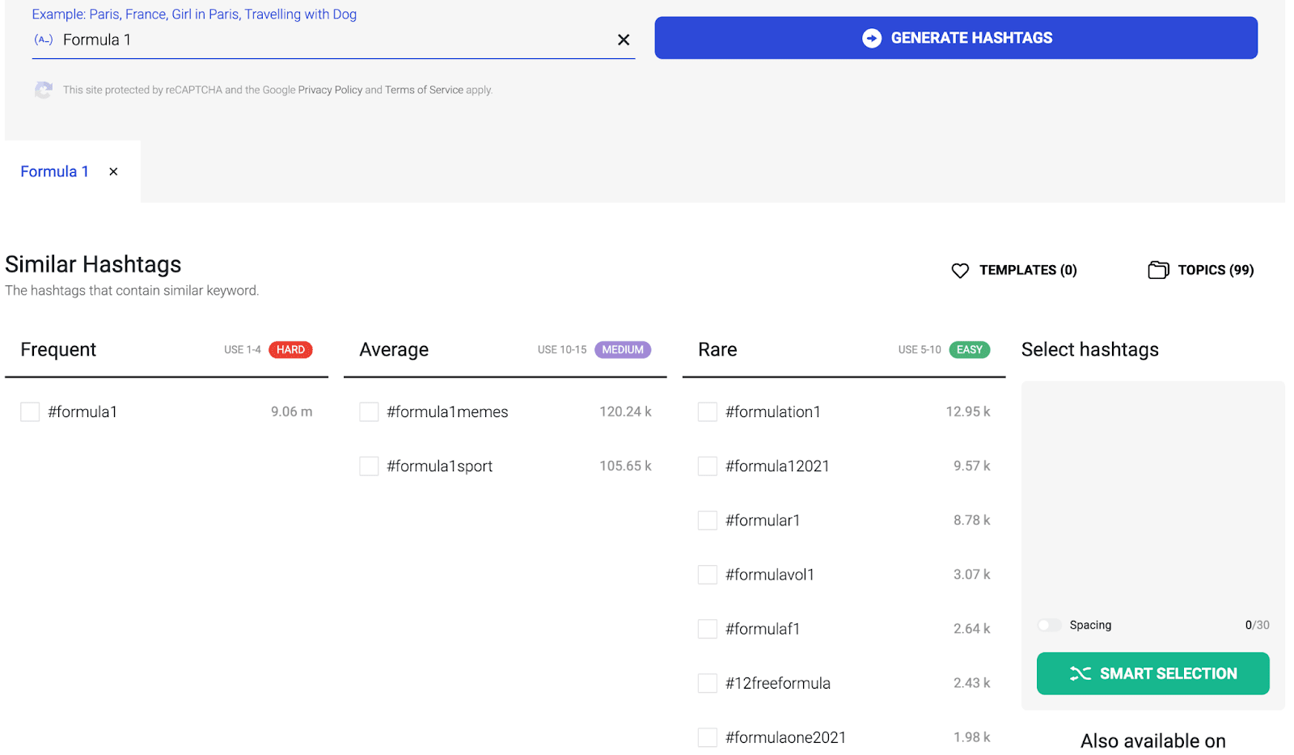Clear the search field with the X icon

pyautogui.click(x=624, y=39)
